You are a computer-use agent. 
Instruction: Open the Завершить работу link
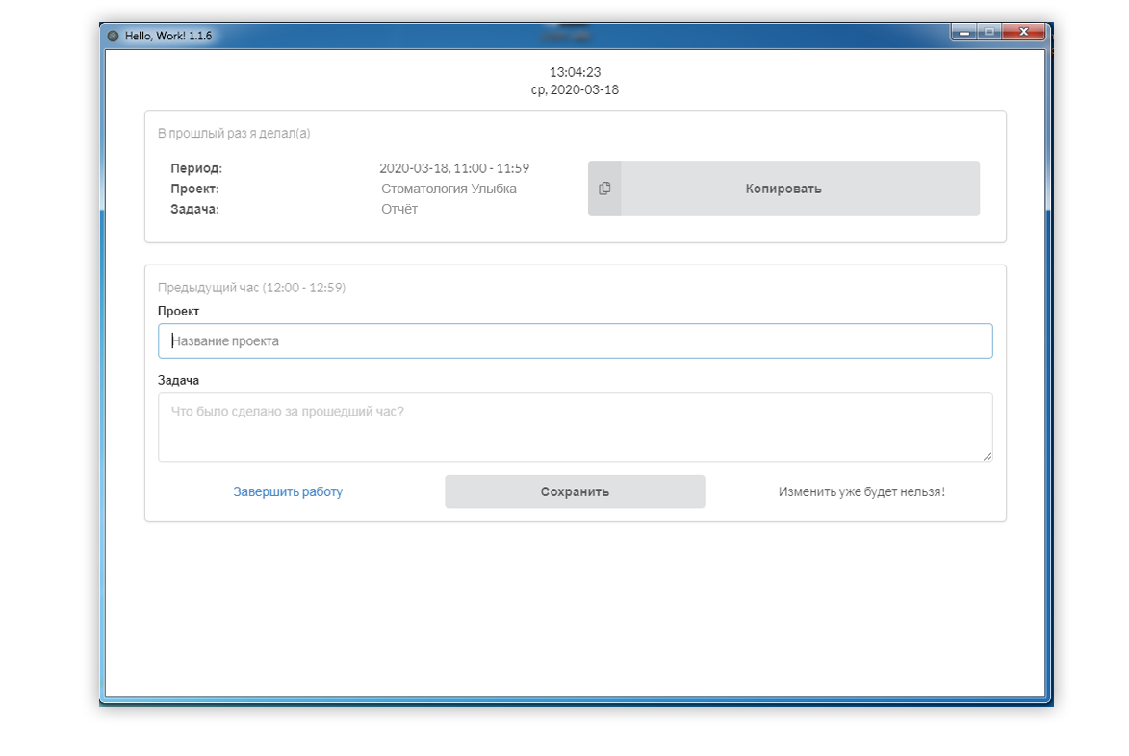(288, 492)
